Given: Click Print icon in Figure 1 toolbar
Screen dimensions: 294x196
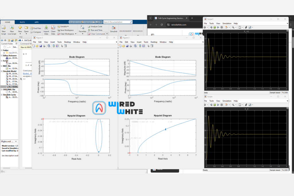Looking at the screenshot, I should (x=44, y=46).
